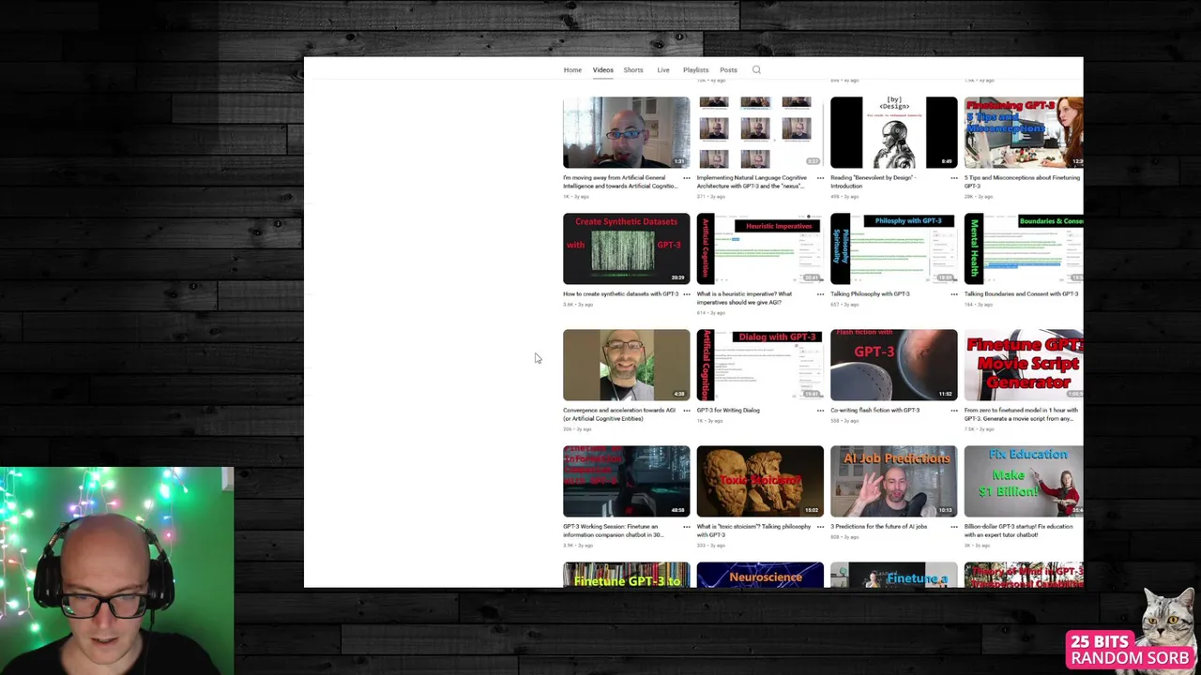
Task: Open options menu for 'I'm moving away from Artificial General Intelligence'
Action: (687, 177)
